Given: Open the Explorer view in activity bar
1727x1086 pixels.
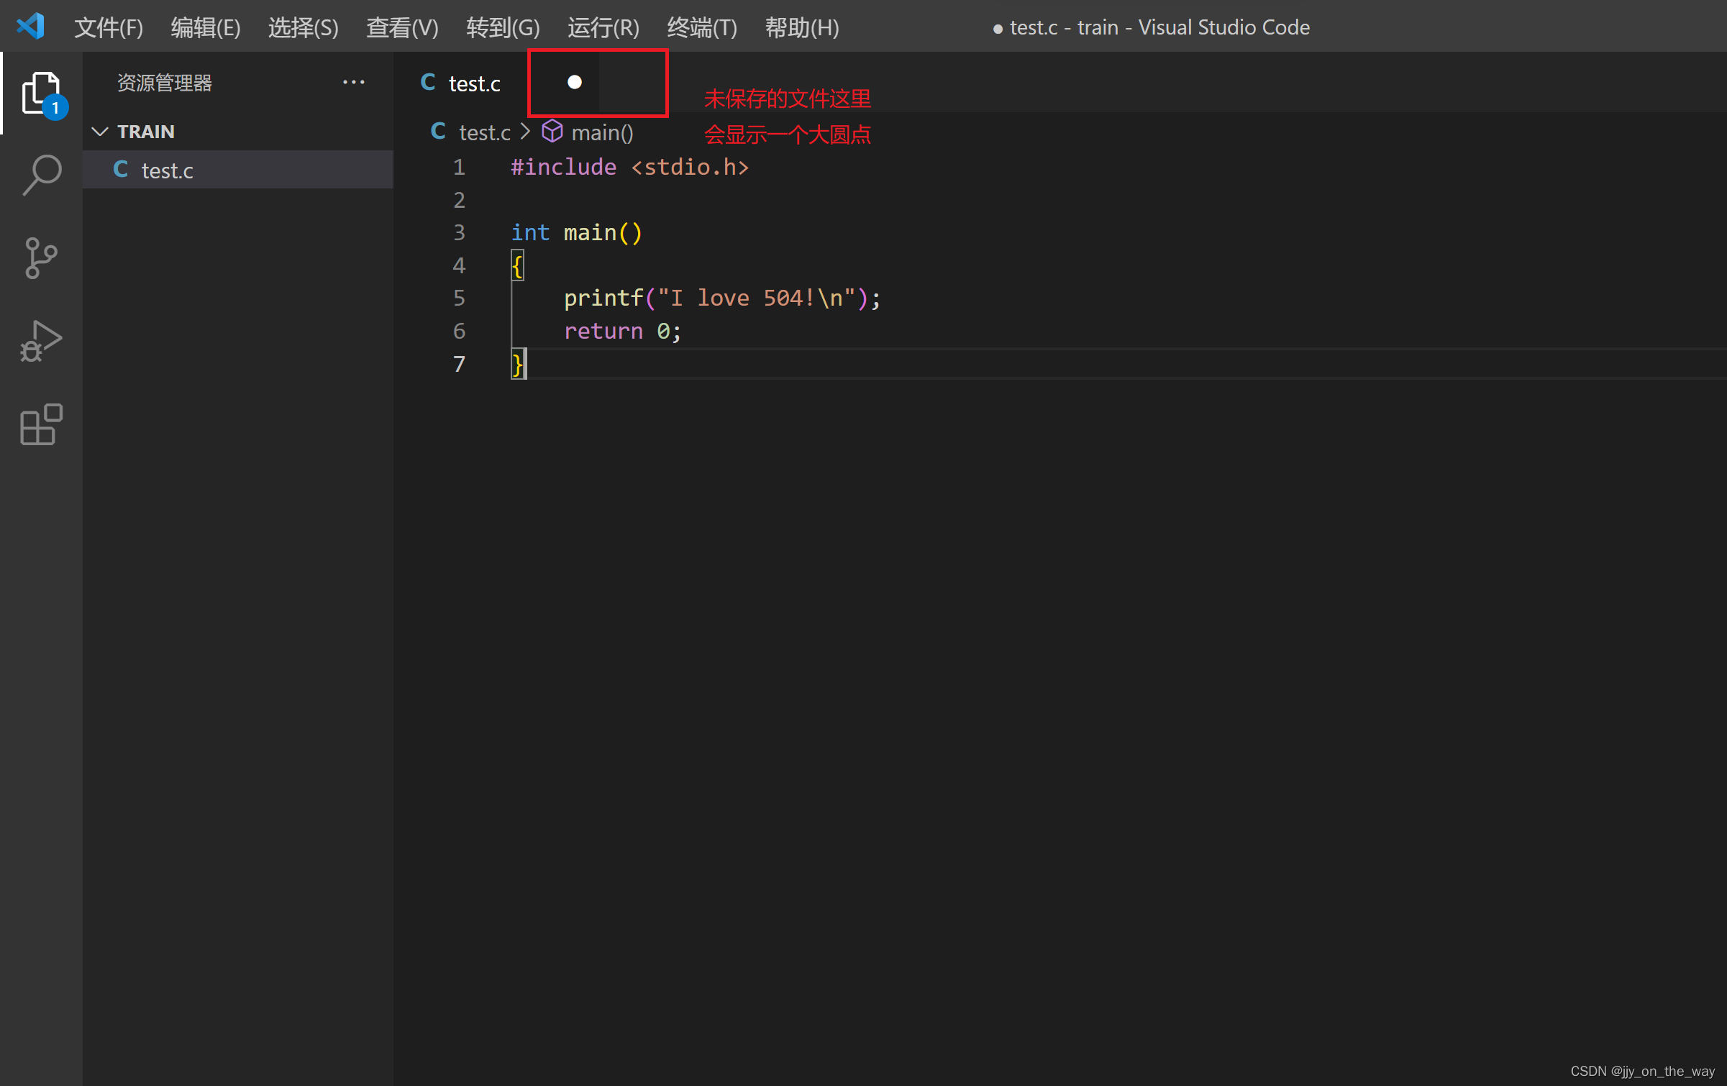Looking at the screenshot, I should pyautogui.click(x=41, y=93).
